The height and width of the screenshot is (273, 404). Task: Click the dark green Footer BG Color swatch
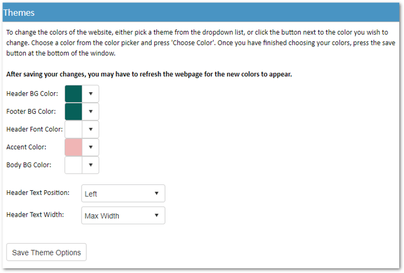point(73,112)
